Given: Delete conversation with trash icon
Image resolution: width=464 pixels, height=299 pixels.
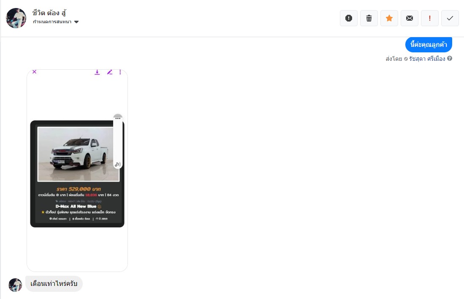Looking at the screenshot, I should tap(369, 18).
